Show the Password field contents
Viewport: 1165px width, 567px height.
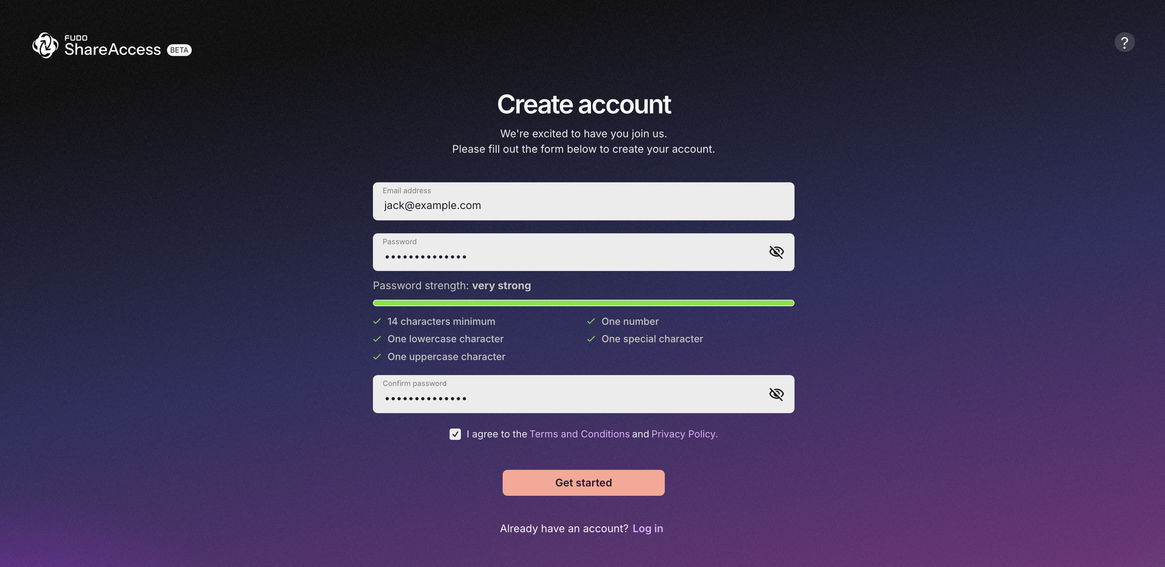[x=776, y=252]
